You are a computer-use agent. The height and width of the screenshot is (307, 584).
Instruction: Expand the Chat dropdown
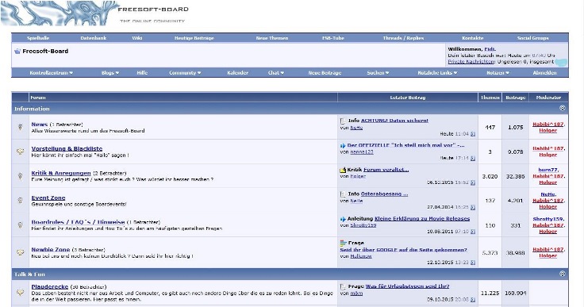[x=275, y=73]
